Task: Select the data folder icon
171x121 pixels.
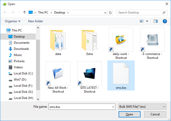Action: (58, 40)
